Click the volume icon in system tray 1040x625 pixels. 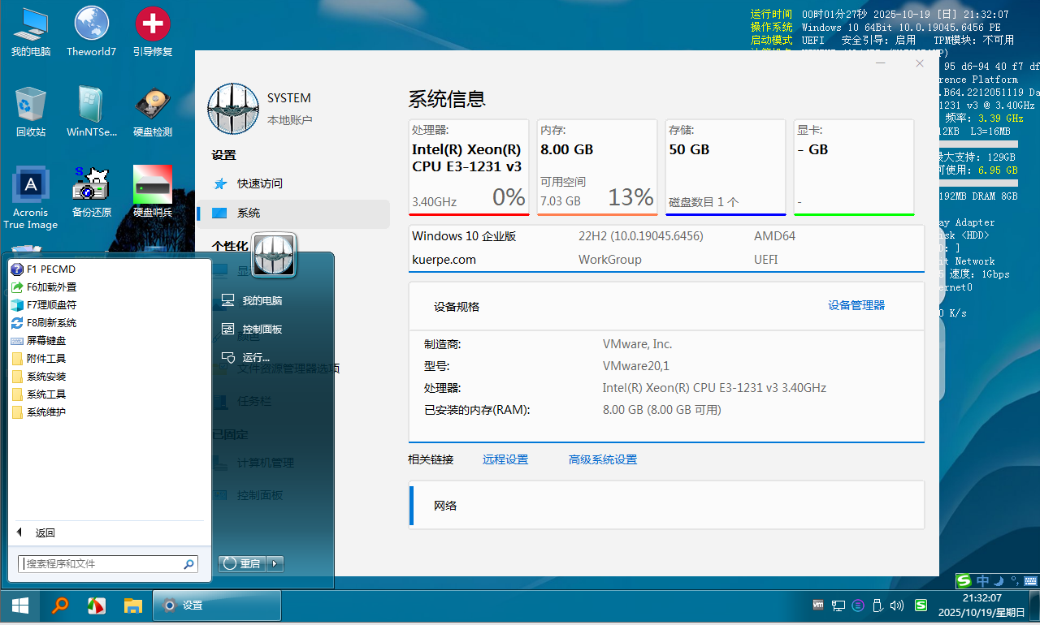click(x=897, y=606)
